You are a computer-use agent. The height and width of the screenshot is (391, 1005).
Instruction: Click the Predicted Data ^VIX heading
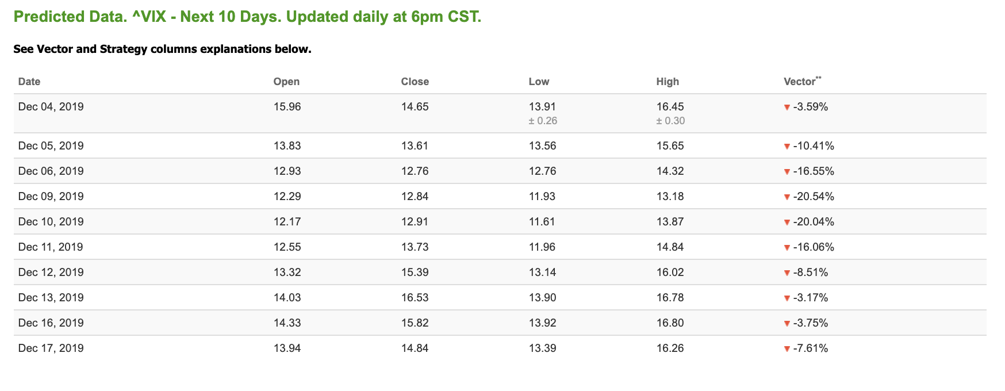(x=247, y=17)
